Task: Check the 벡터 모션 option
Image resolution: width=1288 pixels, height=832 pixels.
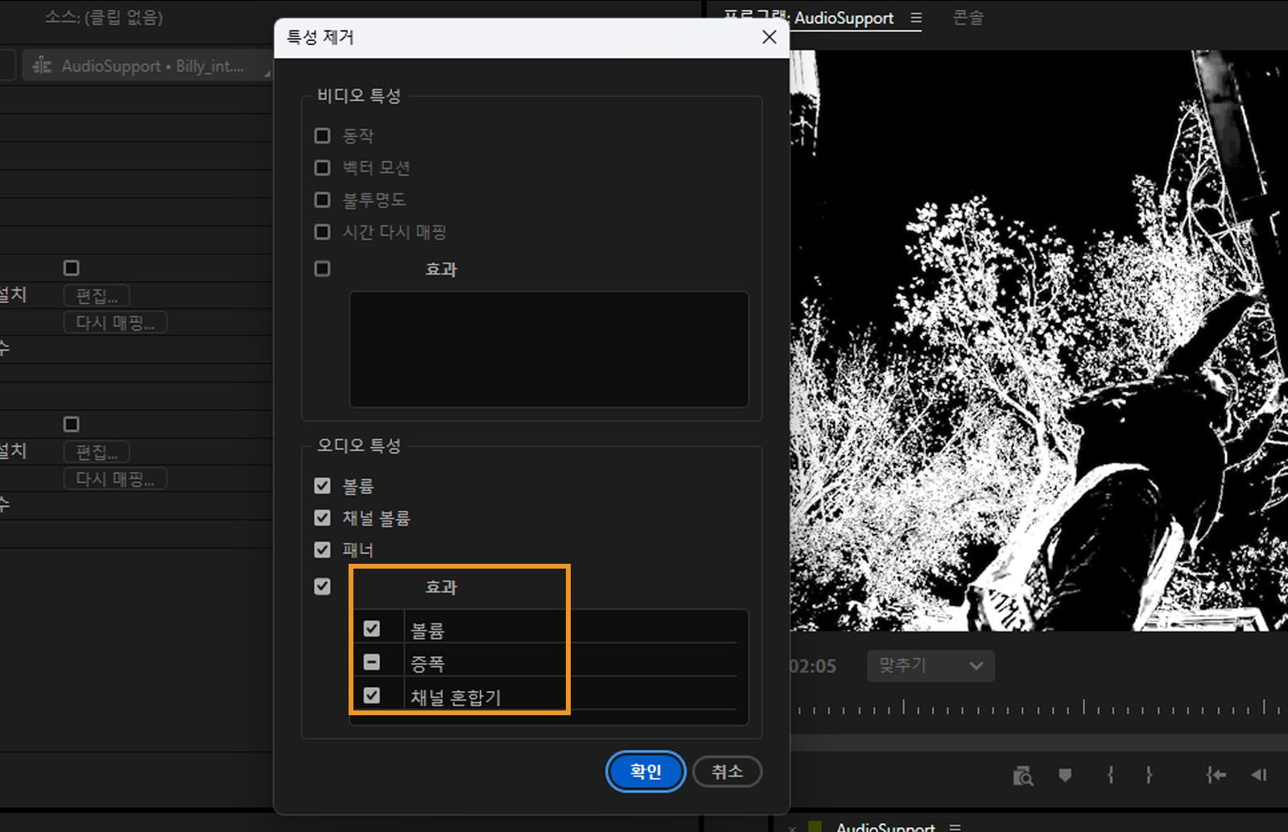Action: tap(322, 168)
